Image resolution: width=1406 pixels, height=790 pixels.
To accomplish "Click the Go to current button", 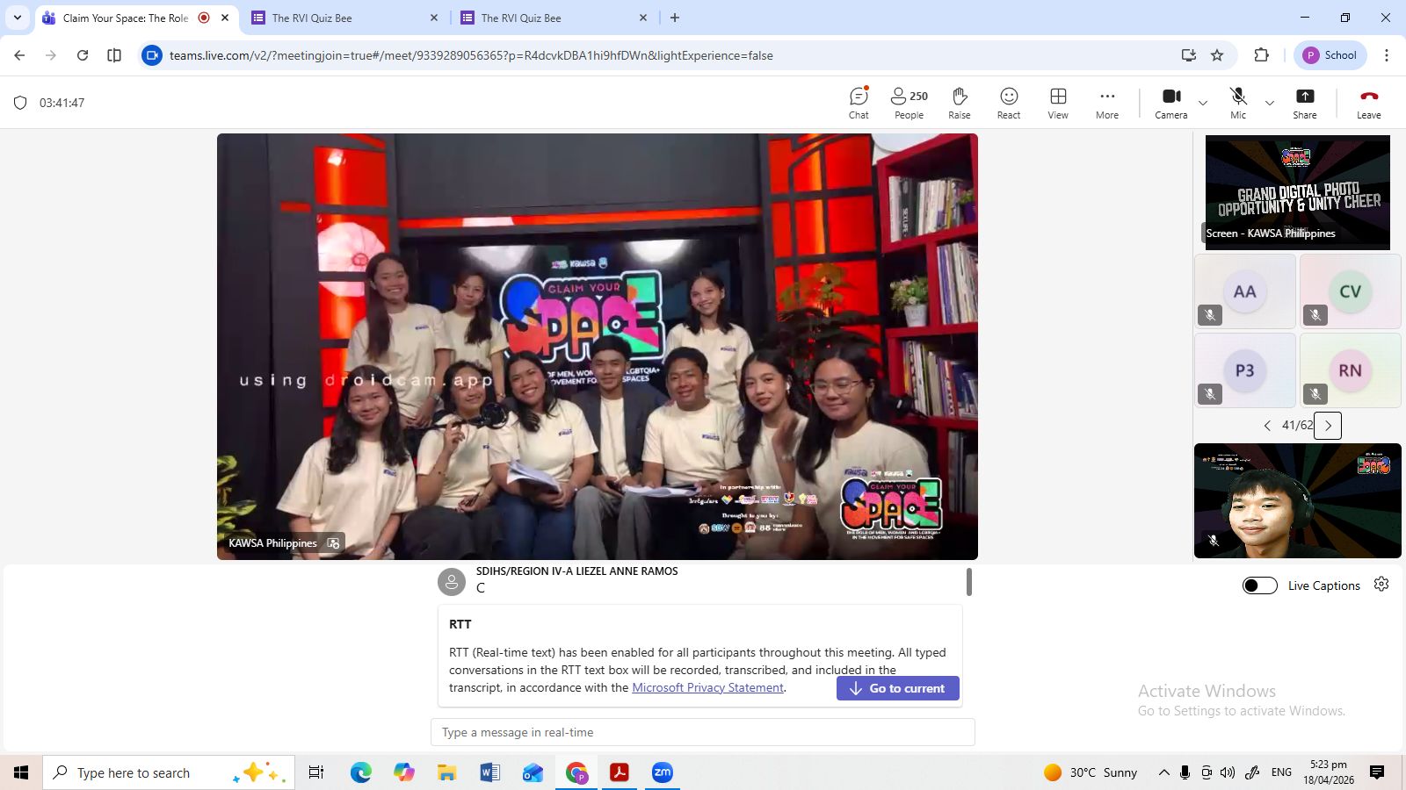I will point(897,688).
